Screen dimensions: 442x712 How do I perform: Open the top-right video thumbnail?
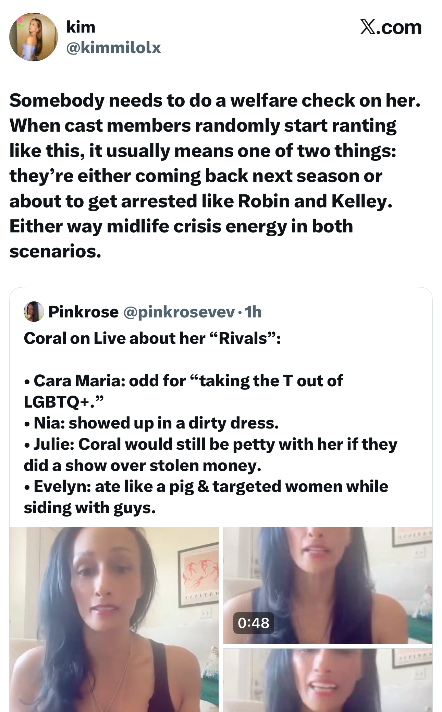click(x=328, y=585)
